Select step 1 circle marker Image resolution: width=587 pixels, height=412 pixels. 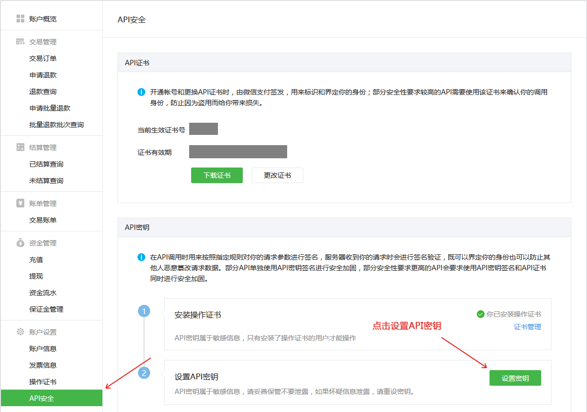pyautogui.click(x=144, y=311)
